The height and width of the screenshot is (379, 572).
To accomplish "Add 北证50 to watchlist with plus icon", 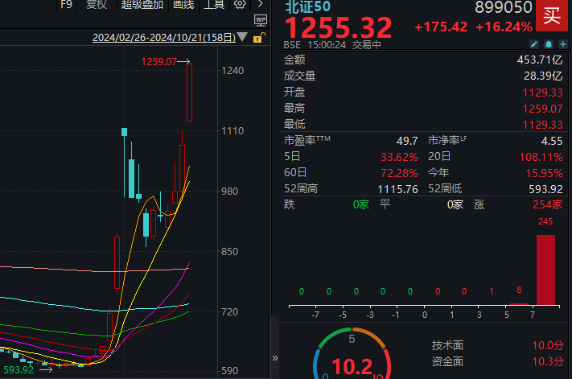I will (x=563, y=44).
